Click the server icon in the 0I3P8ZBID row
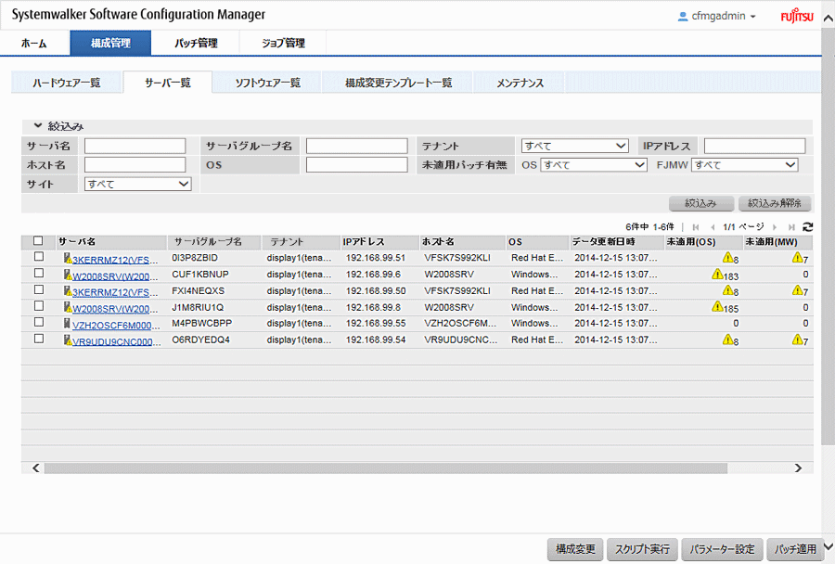Viewport: 835px width, 564px height. tap(68, 259)
